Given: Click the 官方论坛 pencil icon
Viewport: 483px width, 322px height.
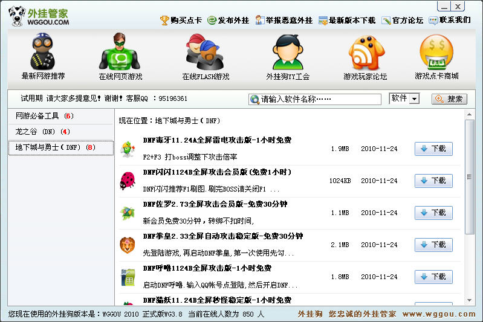Looking at the screenshot, I should [x=386, y=21].
